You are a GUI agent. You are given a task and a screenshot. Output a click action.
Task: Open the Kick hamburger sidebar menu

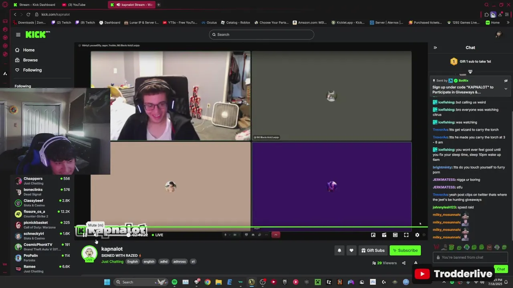point(18,34)
